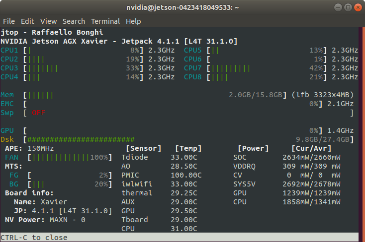Viewport: 365px width, 242px height.
Task: Open the Edit menu
Action: click(27, 21)
